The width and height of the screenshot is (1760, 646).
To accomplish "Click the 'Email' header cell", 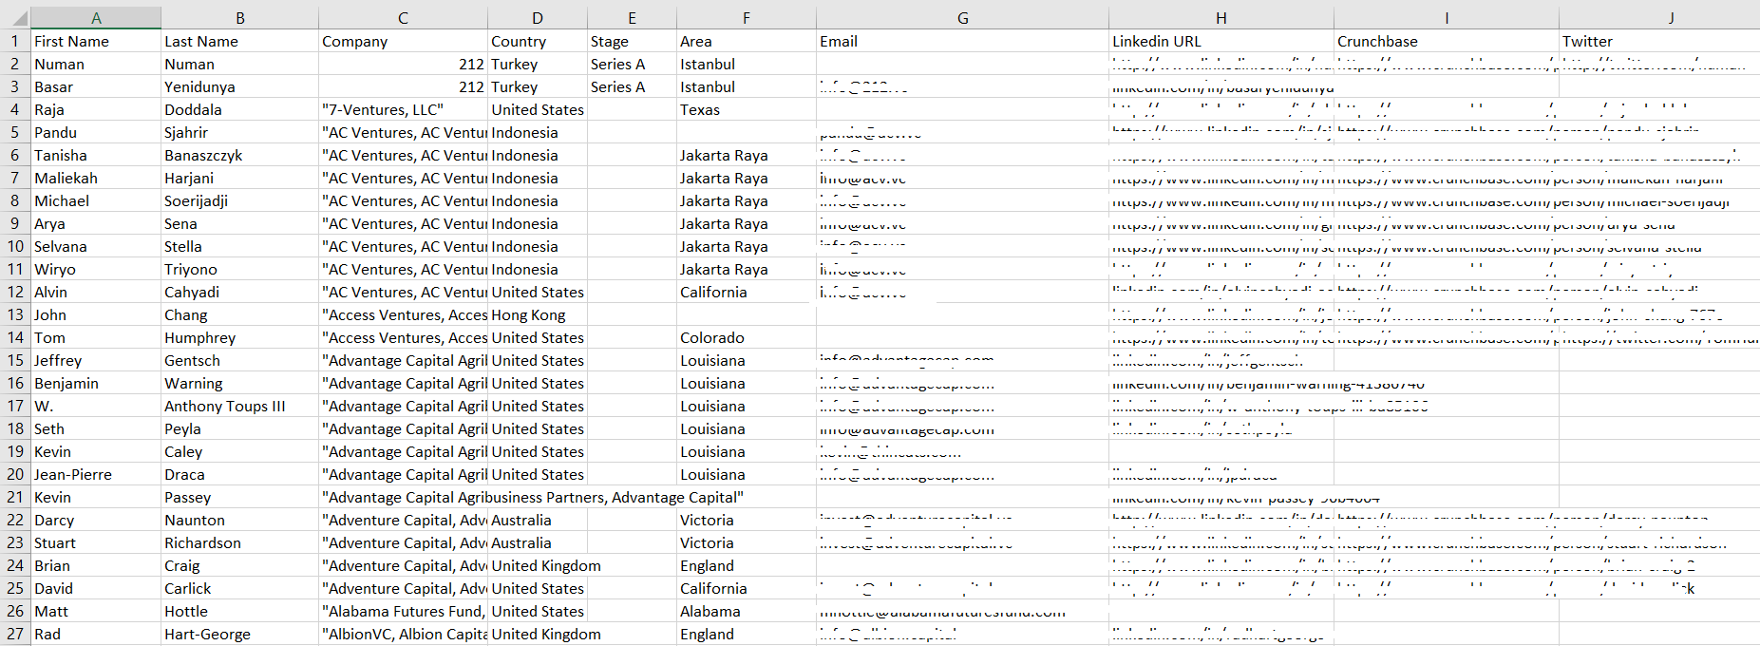I will click(962, 41).
